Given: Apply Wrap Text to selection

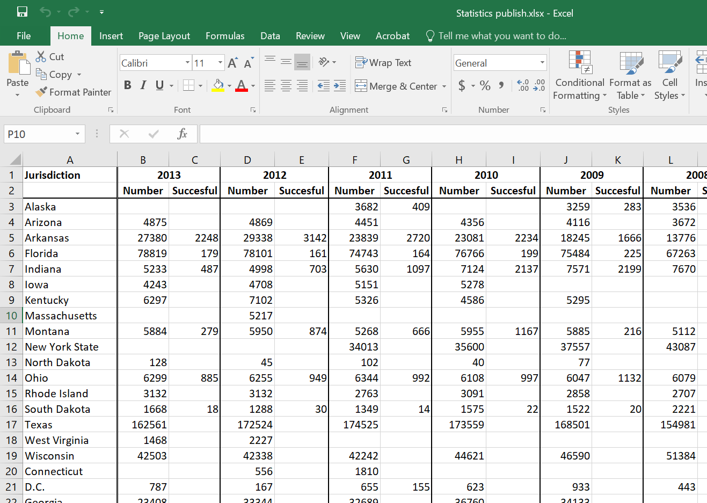Looking at the screenshot, I should tap(383, 62).
